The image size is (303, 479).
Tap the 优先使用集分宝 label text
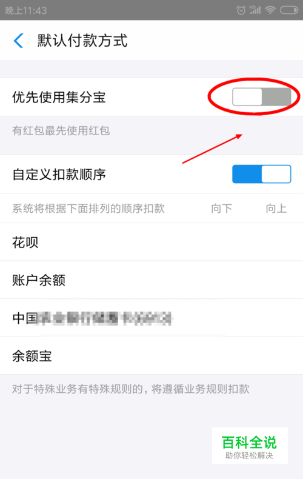[x=59, y=97]
